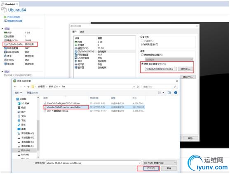Switch to the Ubuntu64 tab
230x174 pixels.
coord(9,4)
